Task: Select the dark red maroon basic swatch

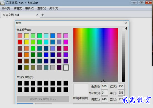Action: 20,55
